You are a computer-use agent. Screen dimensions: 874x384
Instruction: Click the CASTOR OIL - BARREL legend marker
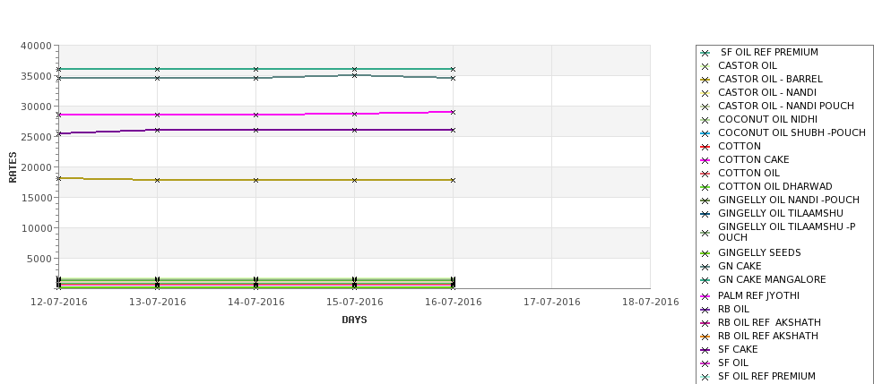(x=705, y=81)
